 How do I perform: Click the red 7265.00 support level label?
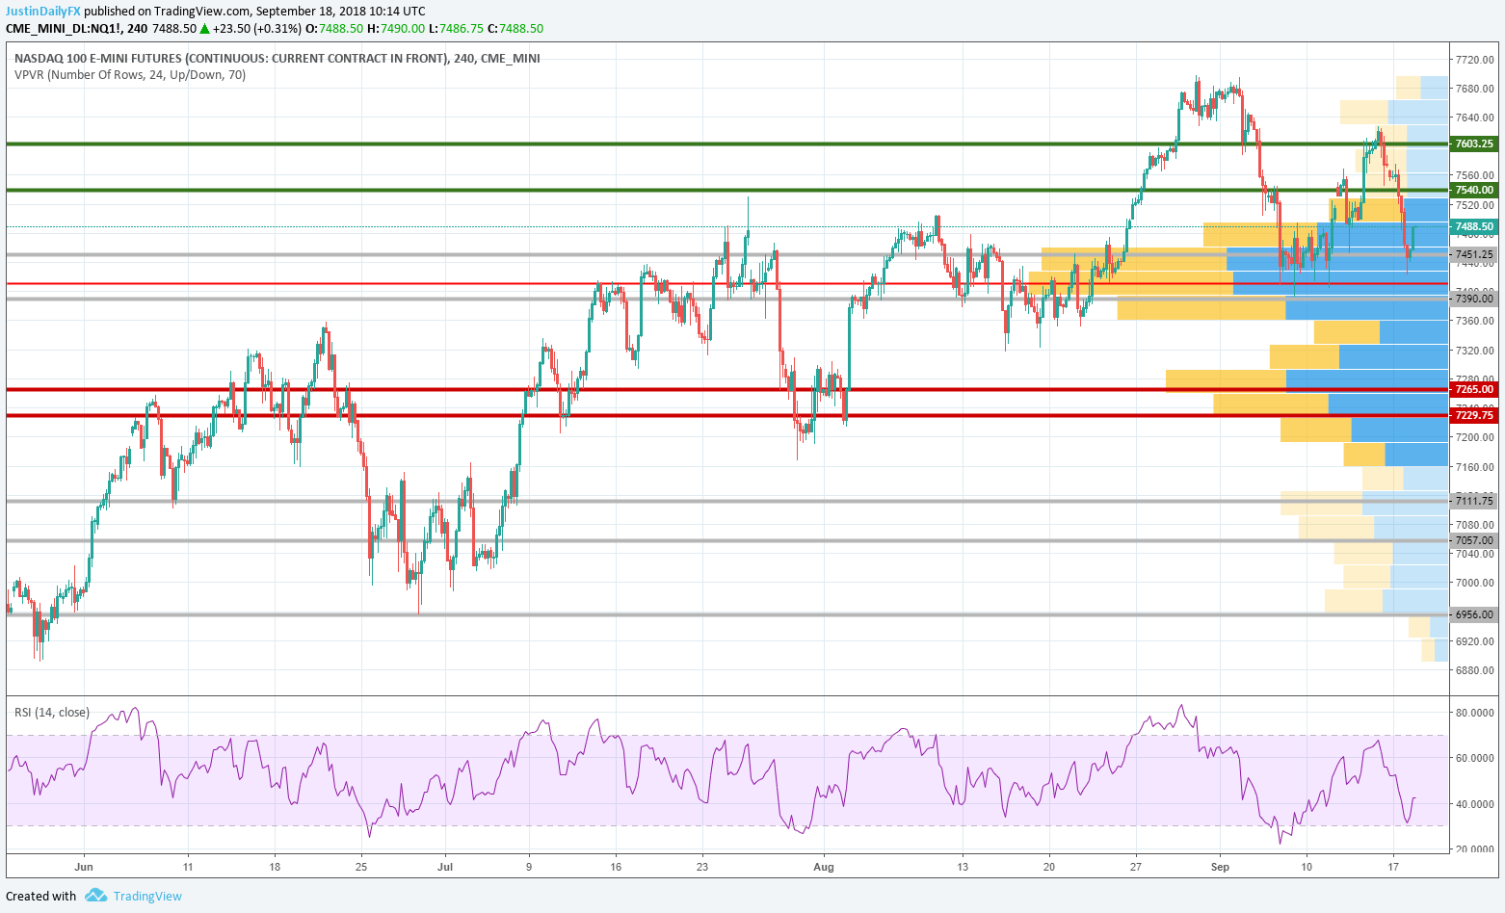coord(1474,389)
